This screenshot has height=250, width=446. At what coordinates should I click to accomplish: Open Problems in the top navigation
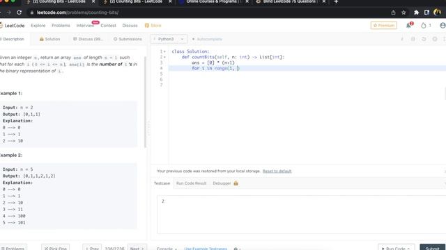61,26
